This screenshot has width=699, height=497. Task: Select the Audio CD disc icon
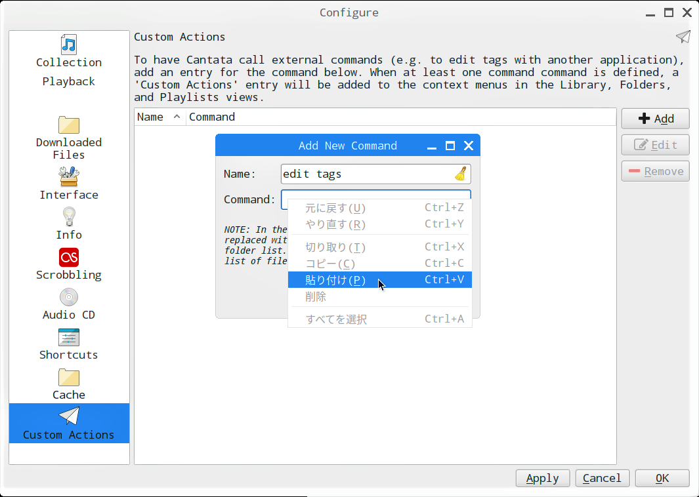click(x=69, y=297)
